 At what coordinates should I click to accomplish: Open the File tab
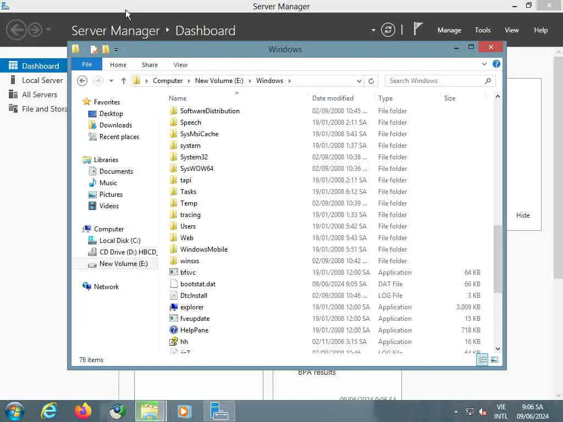tap(87, 64)
